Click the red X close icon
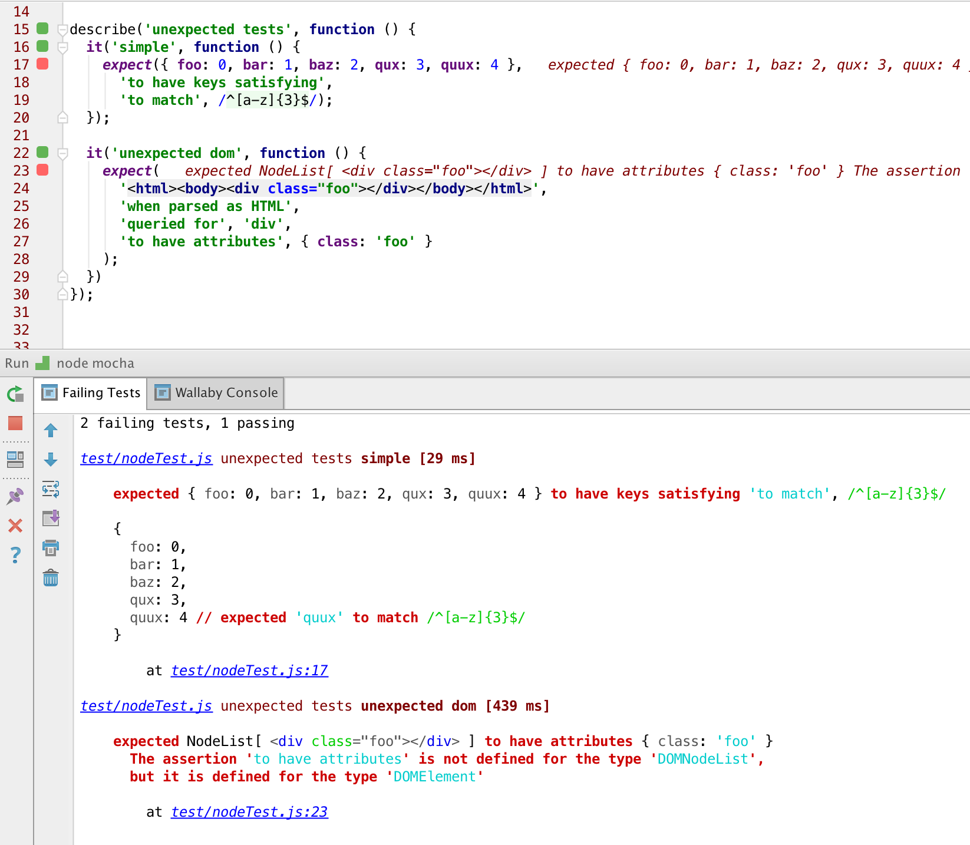 [x=15, y=525]
